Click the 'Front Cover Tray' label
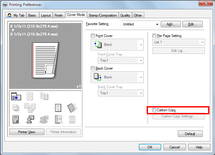The image size is (215, 155). [x=110, y=54]
